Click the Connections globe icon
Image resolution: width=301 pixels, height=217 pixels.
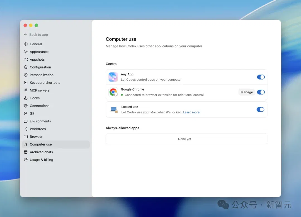click(26, 106)
